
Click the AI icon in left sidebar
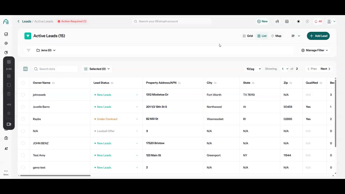pyautogui.click(x=6, y=148)
